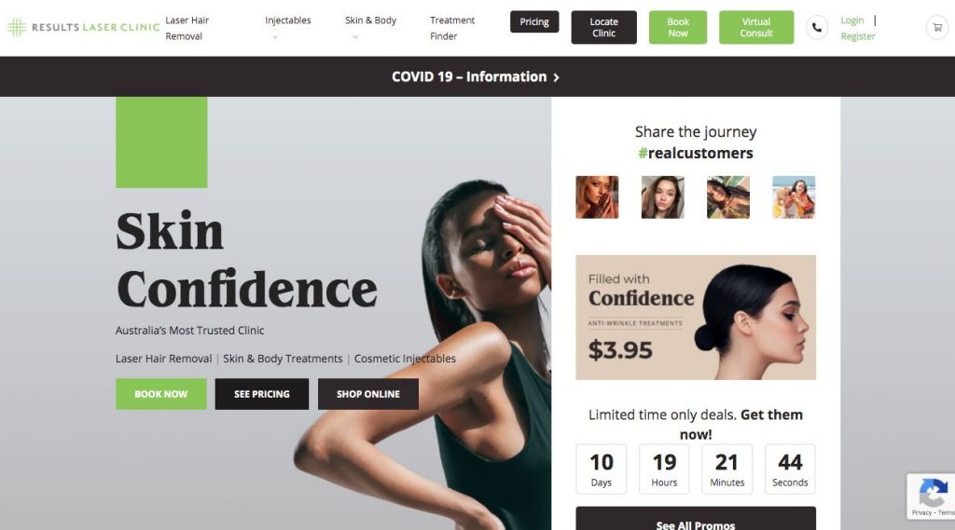
Task: Select the green Book Now header button
Action: 678,27
